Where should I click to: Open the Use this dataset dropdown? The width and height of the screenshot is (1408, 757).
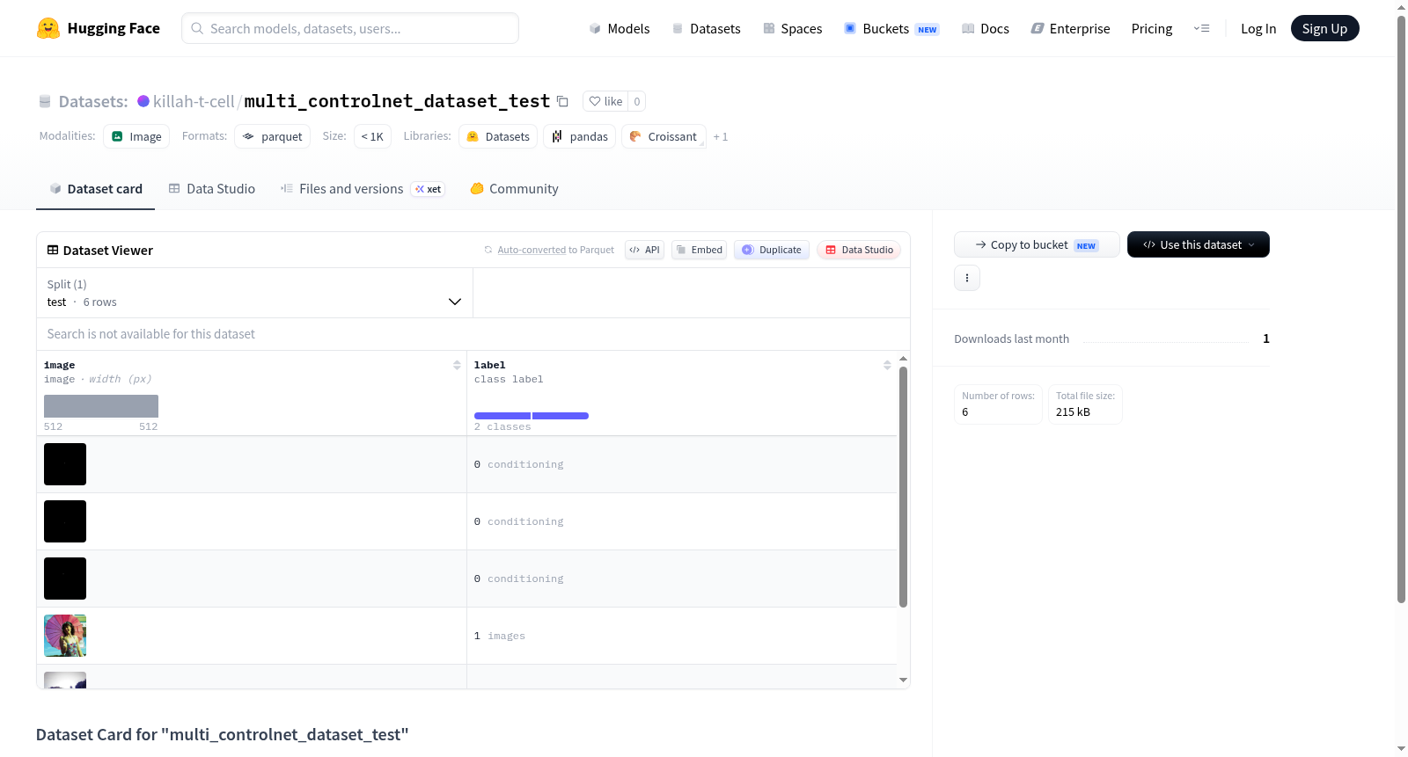pyautogui.click(x=1198, y=244)
